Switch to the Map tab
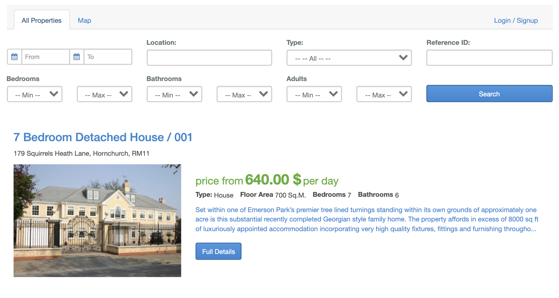559x298 pixels. point(84,21)
